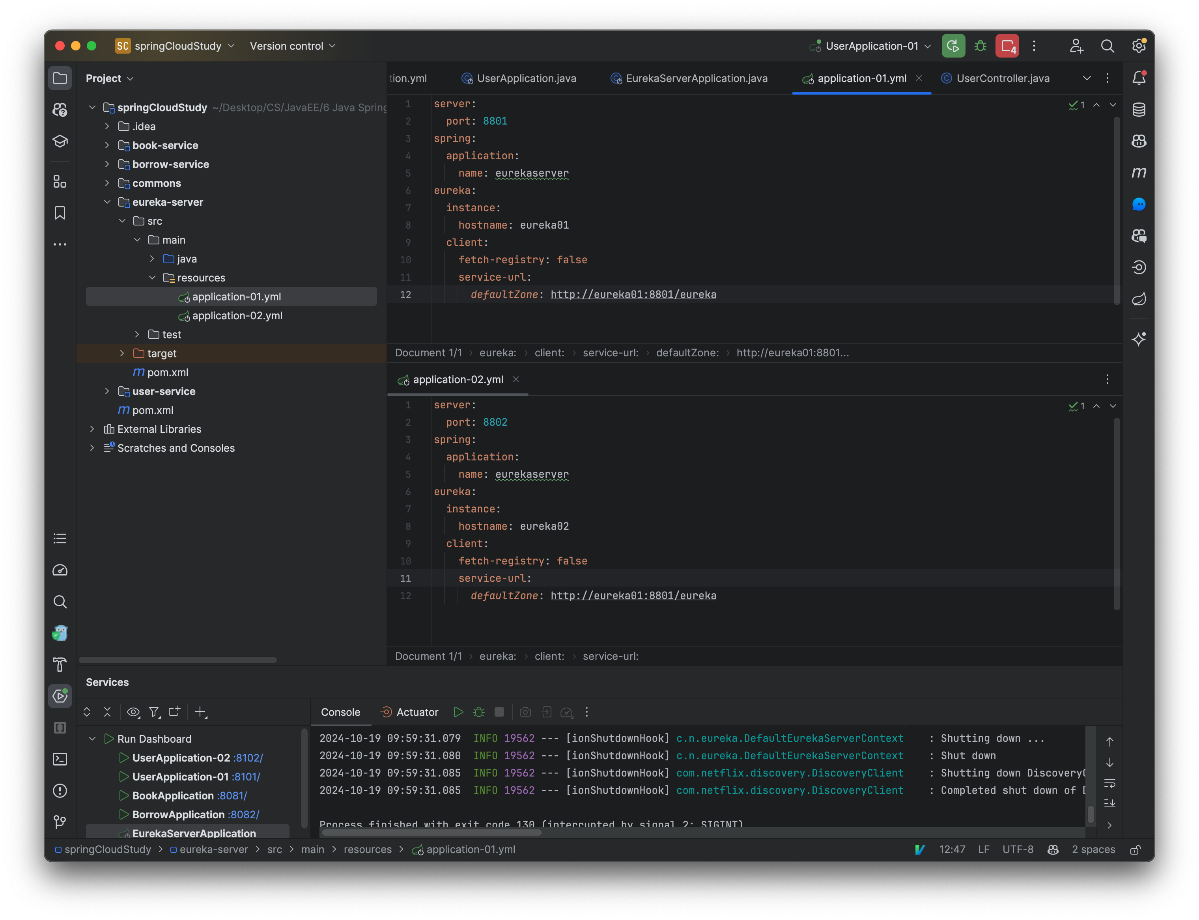Open the Problems tool window
This screenshot has height=920, width=1199.
click(x=59, y=790)
